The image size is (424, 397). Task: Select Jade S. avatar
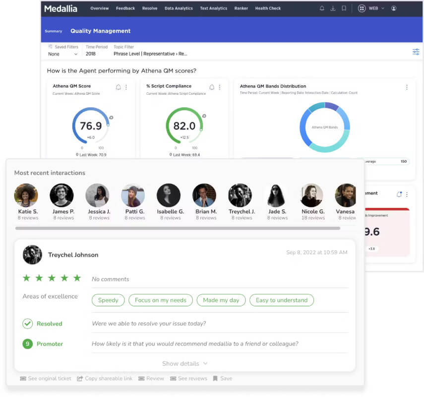[276, 195]
